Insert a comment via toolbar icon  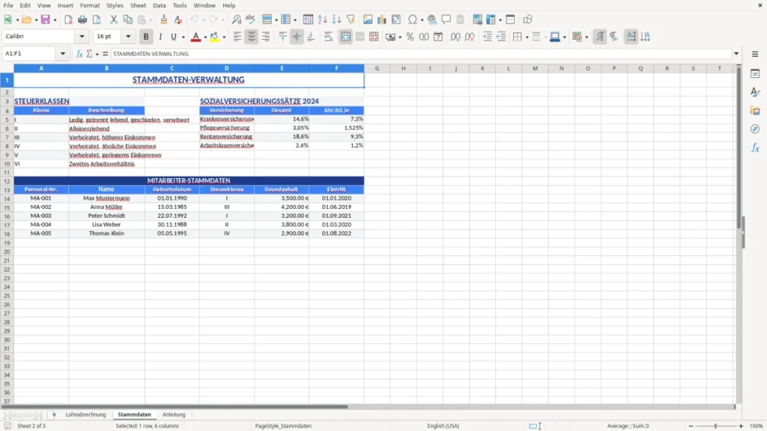[446, 19]
